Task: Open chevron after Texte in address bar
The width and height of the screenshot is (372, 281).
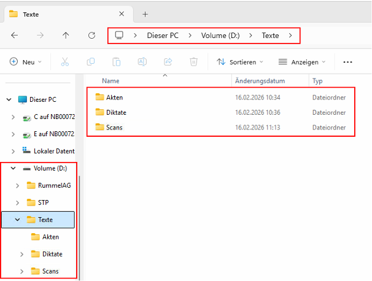Action: [290, 36]
